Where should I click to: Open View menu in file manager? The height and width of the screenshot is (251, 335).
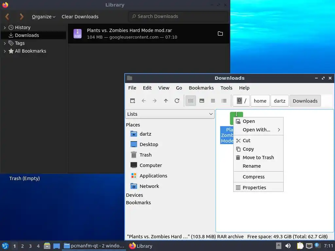click(164, 88)
